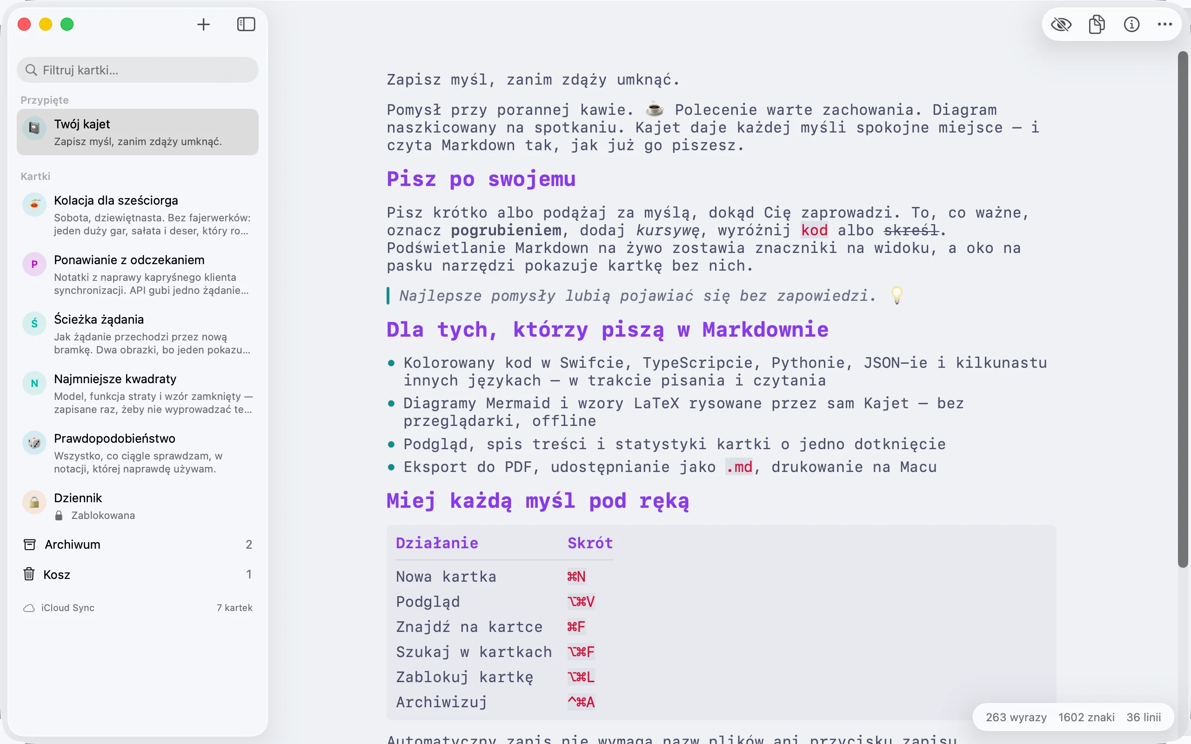Open the Ponawianie z odczekaniem card
The height and width of the screenshot is (744, 1191).
(x=138, y=274)
